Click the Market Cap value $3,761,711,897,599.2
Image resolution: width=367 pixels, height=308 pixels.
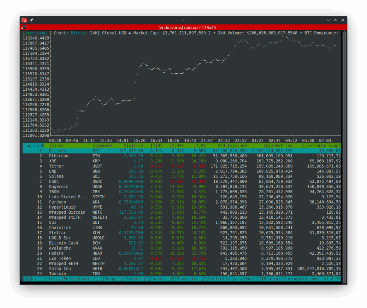(x=186, y=33)
